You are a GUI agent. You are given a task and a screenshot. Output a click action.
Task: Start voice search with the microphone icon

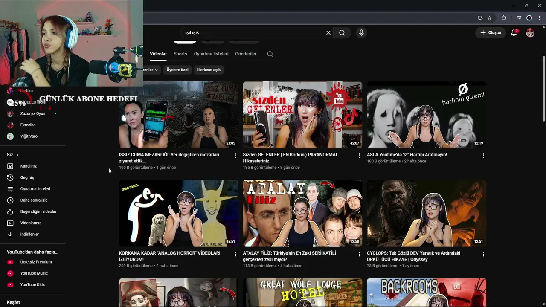[x=361, y=32]
